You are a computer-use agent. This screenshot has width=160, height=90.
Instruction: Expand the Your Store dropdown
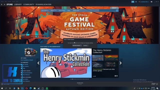click(x=45, y=10)
